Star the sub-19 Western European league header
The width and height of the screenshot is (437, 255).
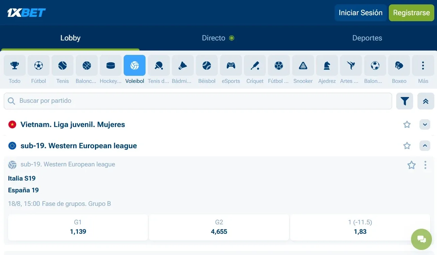tap(407, 146)
